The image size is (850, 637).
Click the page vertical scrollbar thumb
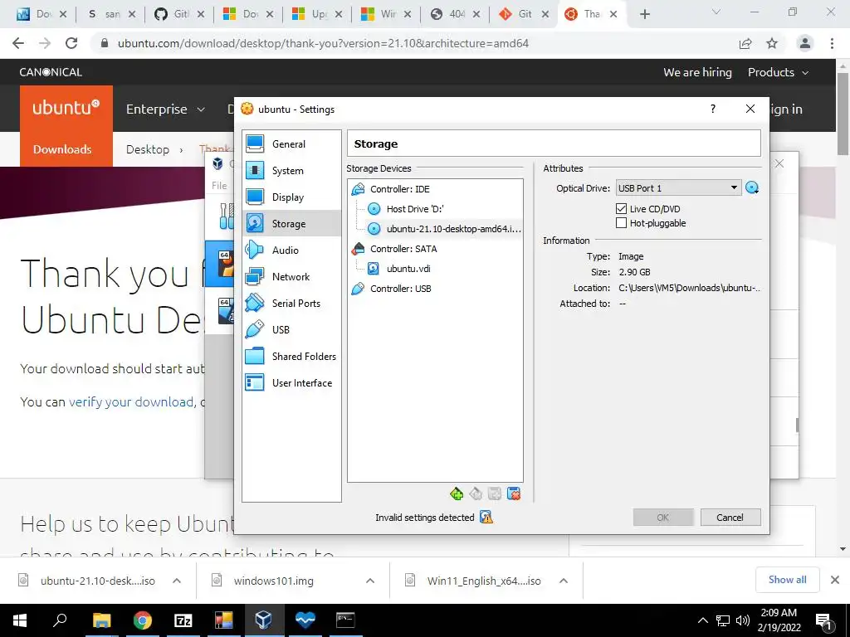[843, 114]
